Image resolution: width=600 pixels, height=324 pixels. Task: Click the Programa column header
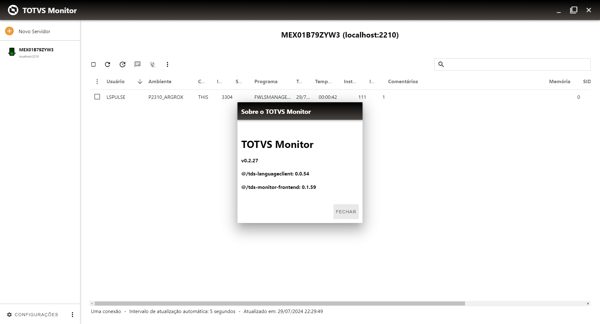click(266, 82)
